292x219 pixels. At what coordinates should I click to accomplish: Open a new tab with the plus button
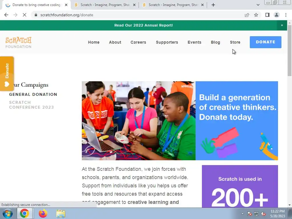click(213, 5)
